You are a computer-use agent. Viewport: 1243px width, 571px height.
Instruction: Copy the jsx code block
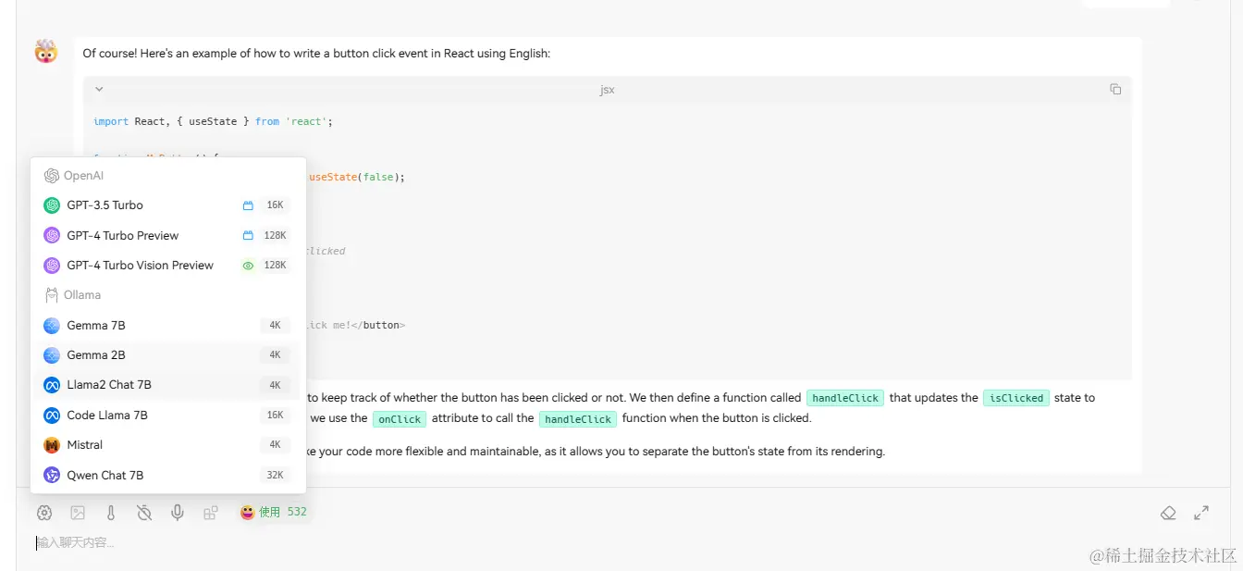(x=1115, y=90)
